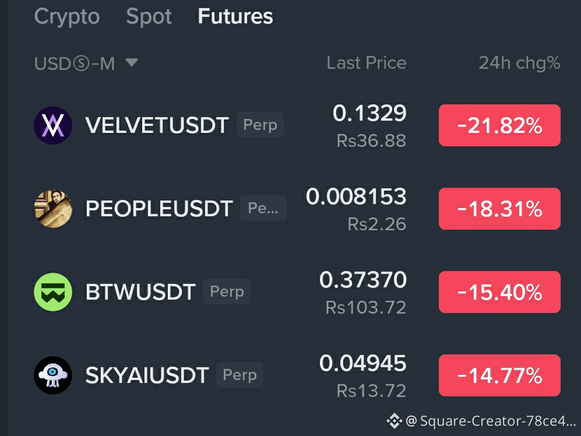Toggle the -15.40% change badge for BTWUSDT
Viewport: 581px width, 436px height.
pyautogui.click(x=499, y=292)
